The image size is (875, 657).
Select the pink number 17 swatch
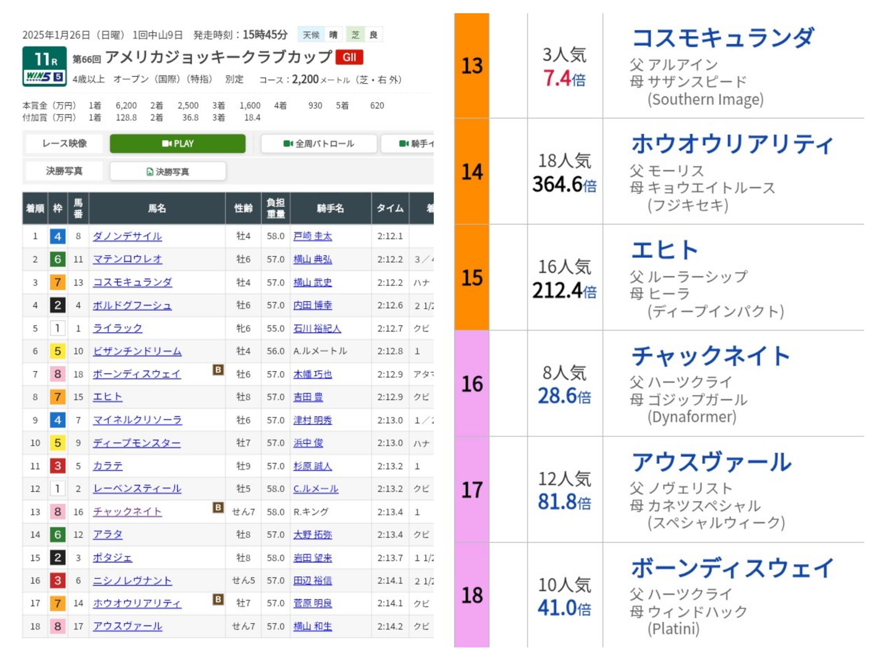[472, 490]
